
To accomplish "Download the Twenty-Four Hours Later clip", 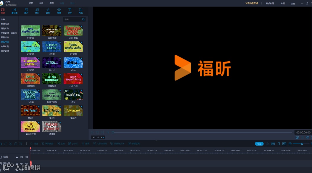I will pyautogui.click(x=82, y=26).
